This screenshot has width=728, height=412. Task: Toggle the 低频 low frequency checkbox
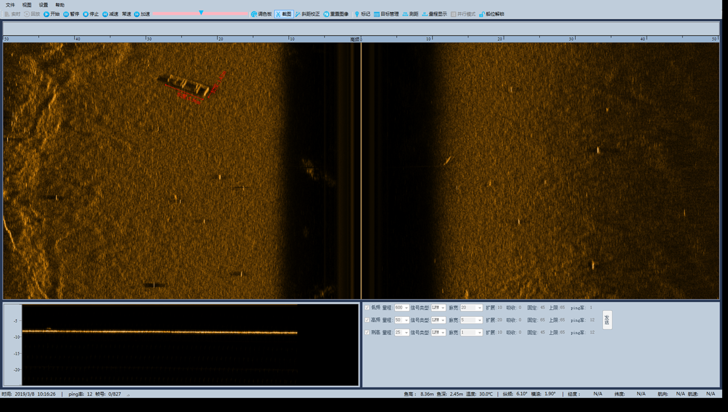click(x=367, y=308)
